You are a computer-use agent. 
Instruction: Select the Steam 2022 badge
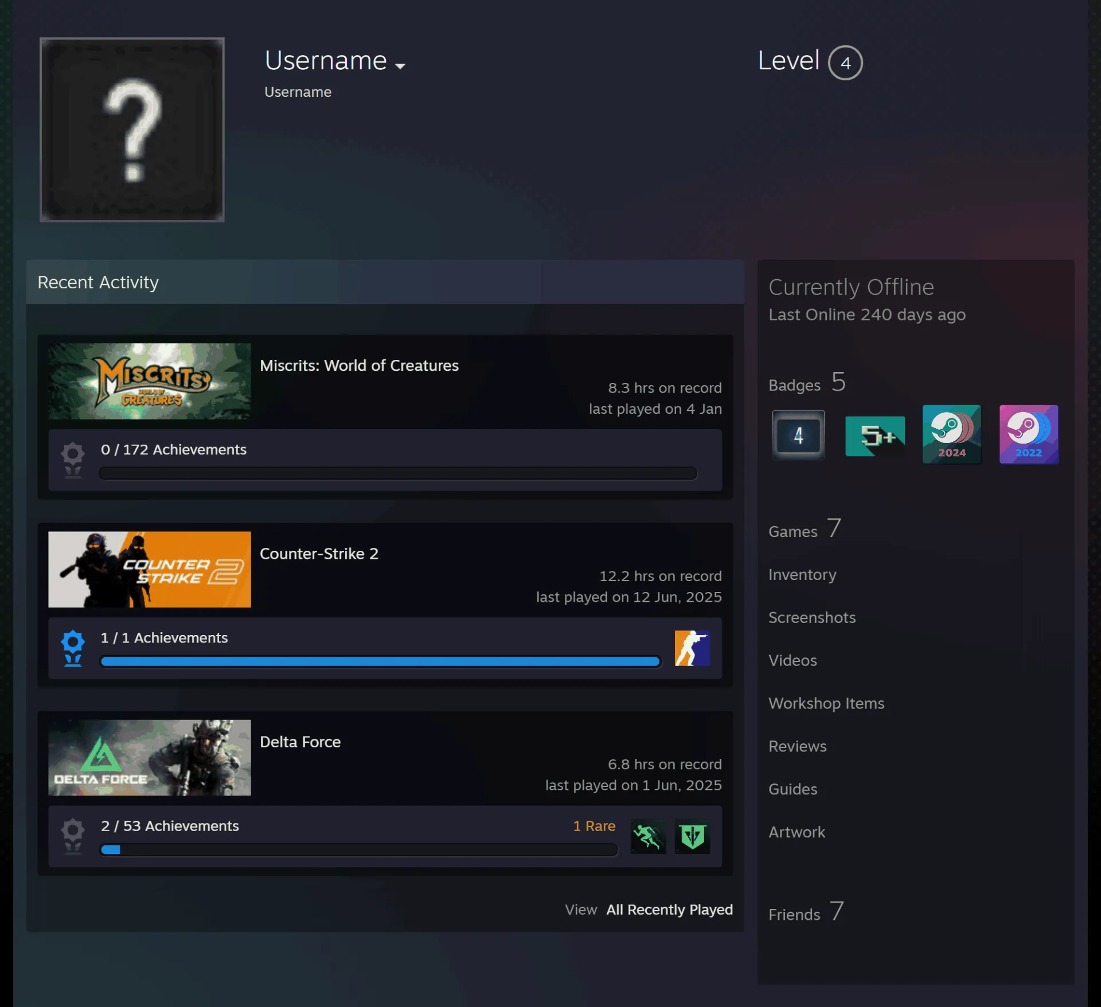tap(1029, 434)
